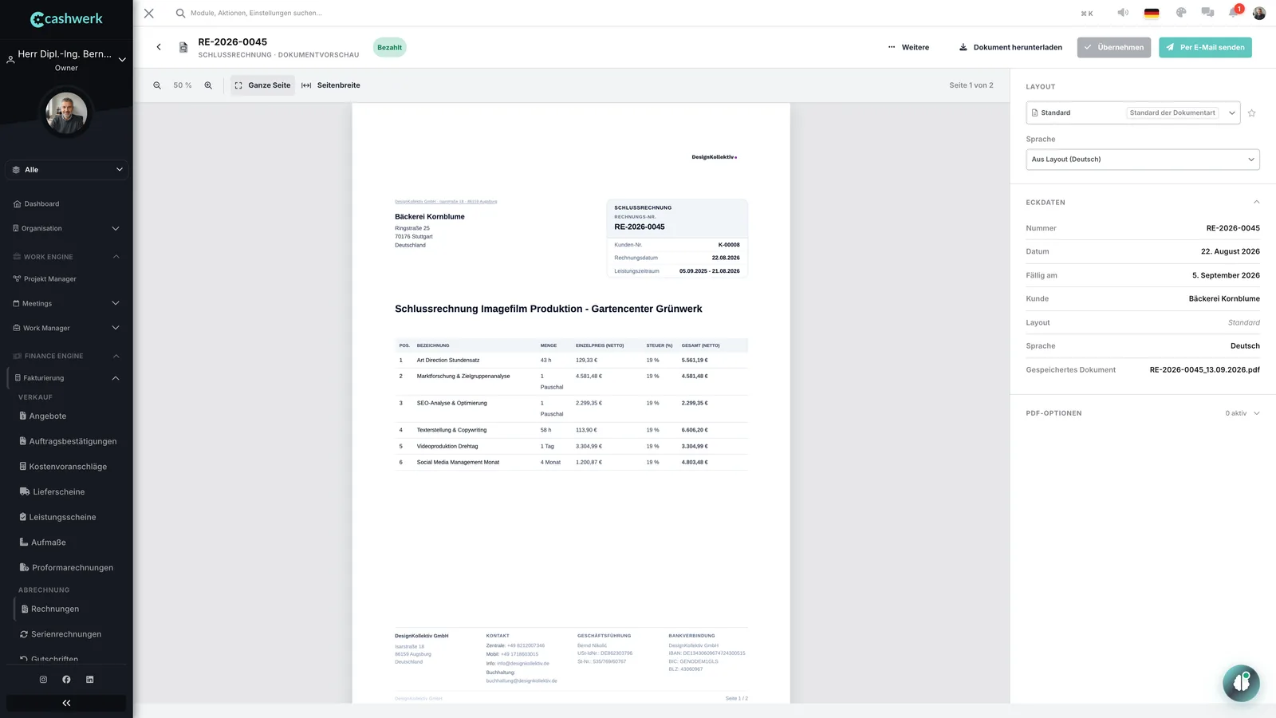
Task: Mute sounds with the speaker icon
Action: point(1123,13)
